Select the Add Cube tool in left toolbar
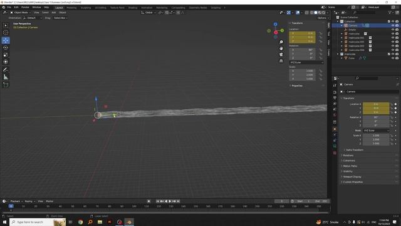Screen dimensions: 401x226 [6, 85]
